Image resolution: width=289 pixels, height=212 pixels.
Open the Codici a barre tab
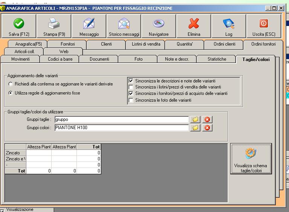coord(60,59)
